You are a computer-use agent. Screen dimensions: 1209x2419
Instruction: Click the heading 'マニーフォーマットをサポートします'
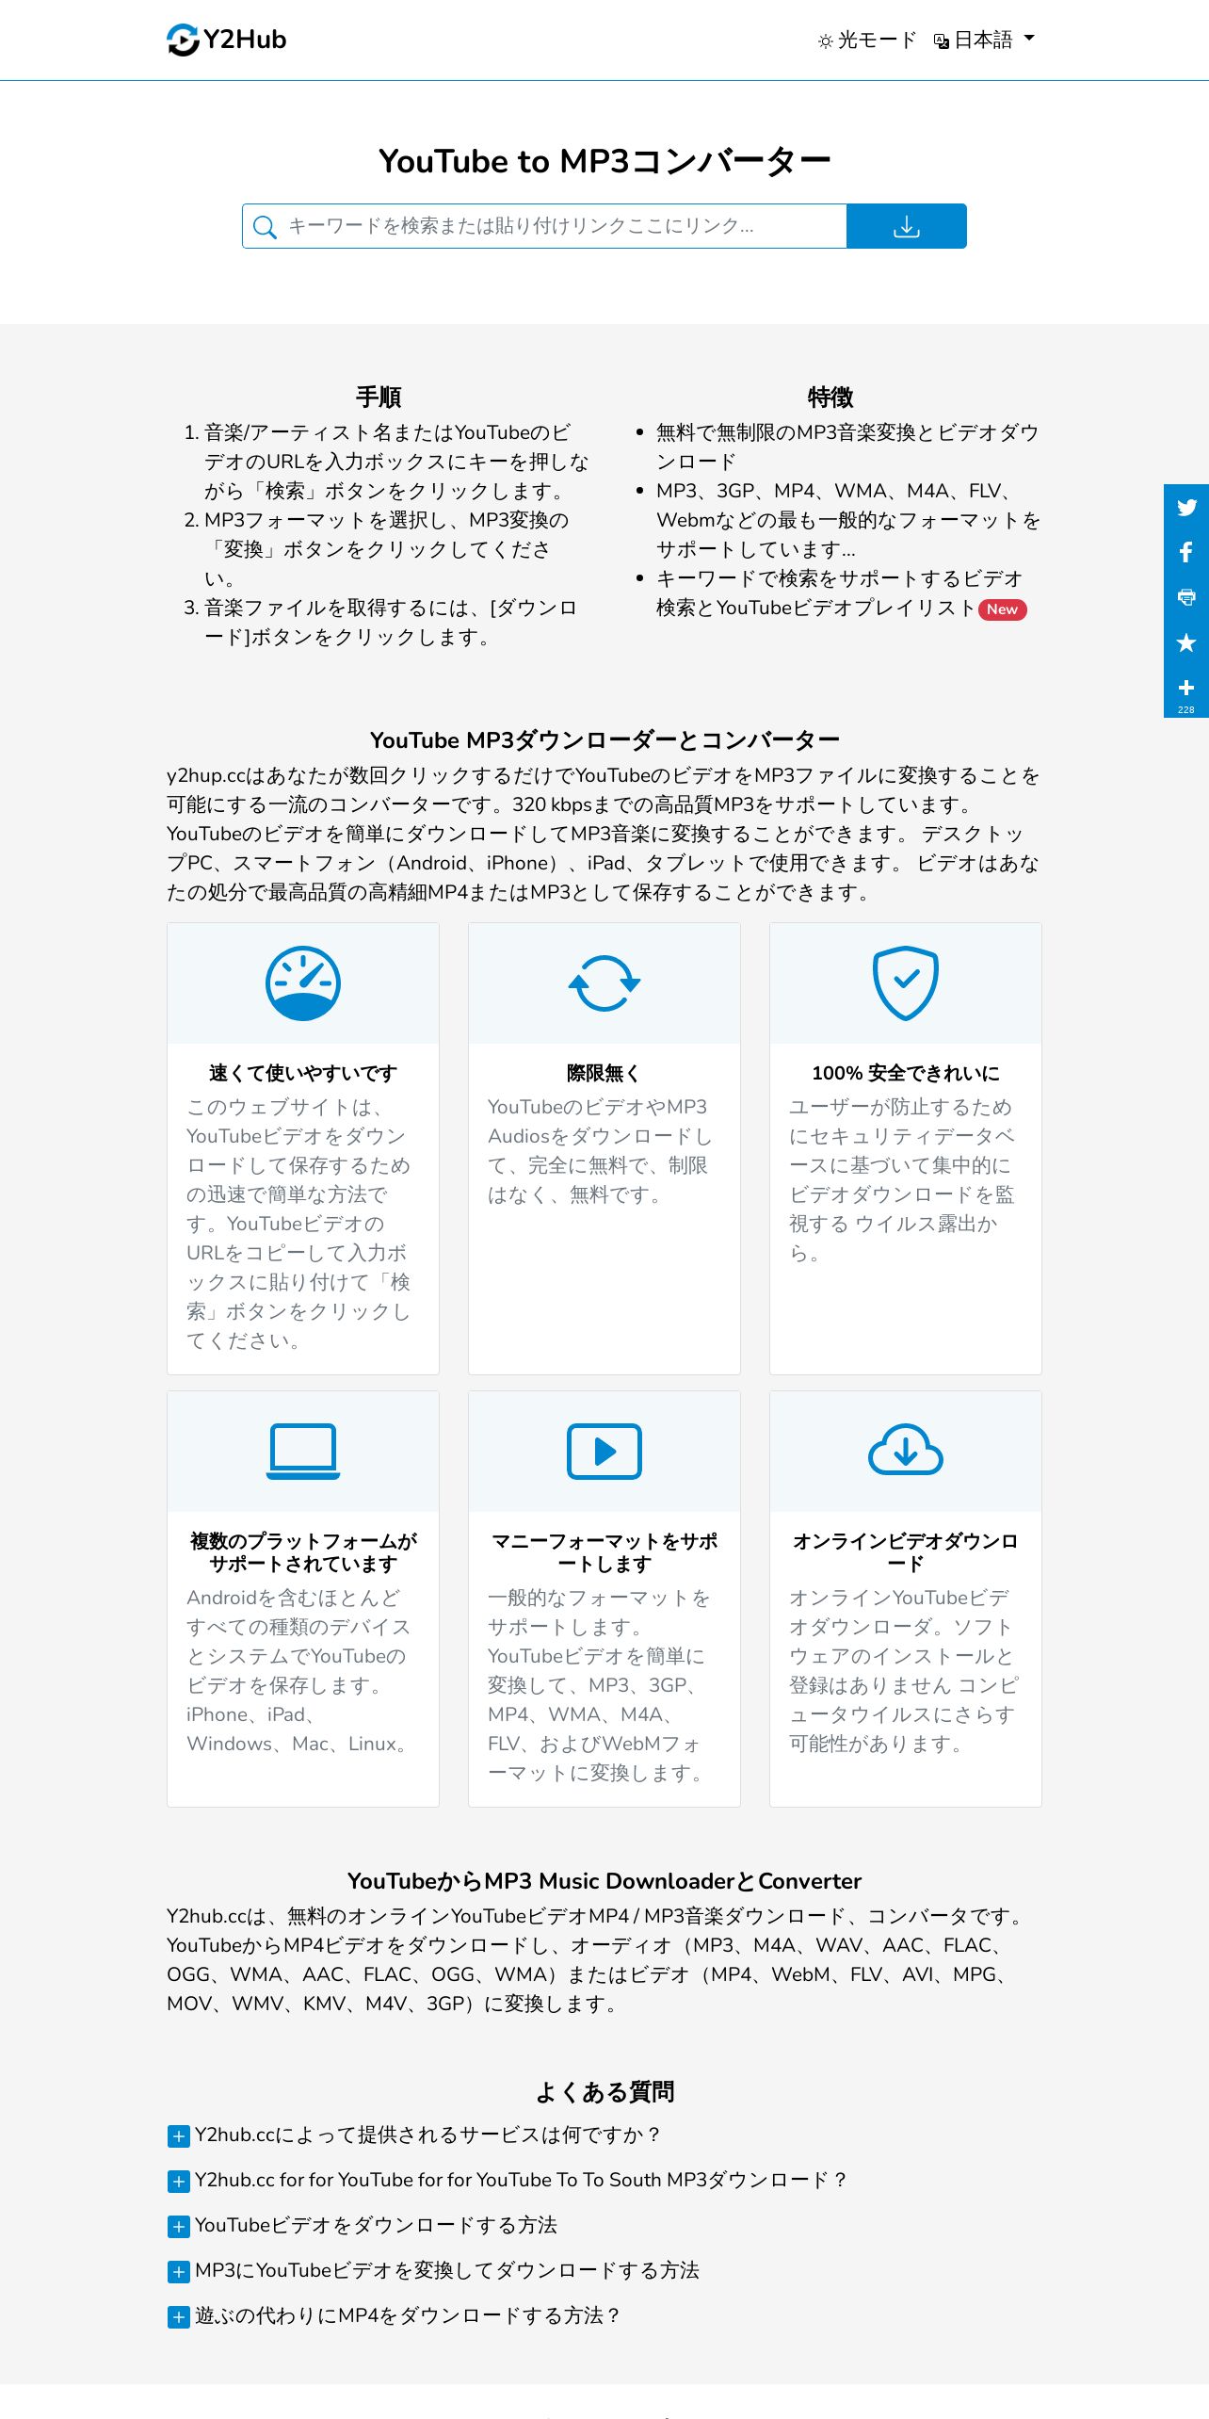point(604,1552)
